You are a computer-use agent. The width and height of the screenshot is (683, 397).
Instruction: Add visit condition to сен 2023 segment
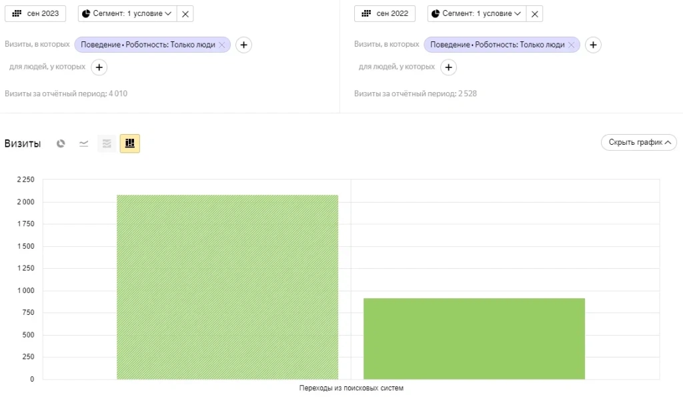point(244,45)
